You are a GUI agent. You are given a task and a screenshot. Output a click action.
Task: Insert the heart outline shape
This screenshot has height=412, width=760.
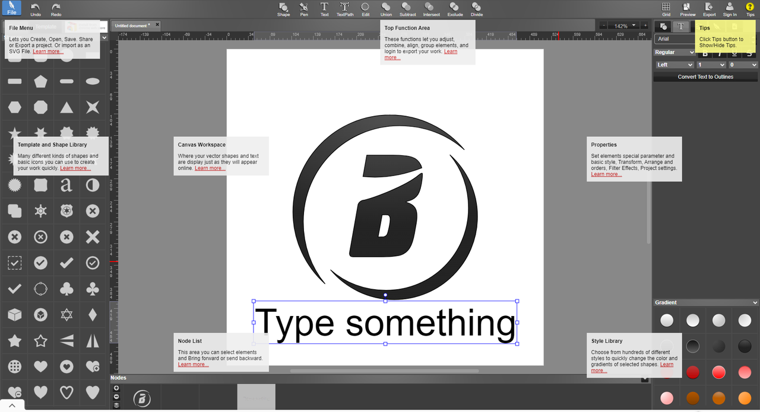pyautogui.click(x=66, y=392)
